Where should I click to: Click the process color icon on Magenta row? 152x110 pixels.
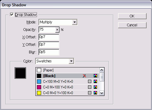pyautogui.click(x=90, y=87)
